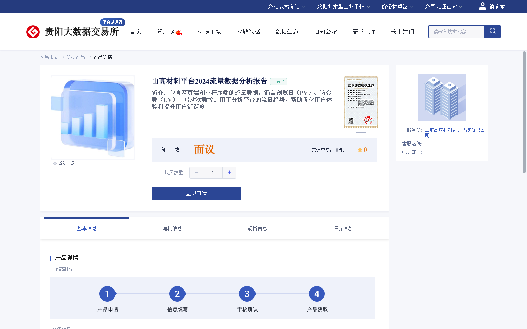
Task: Click the 累计交易 0笔 text
Action: [327, 150]
